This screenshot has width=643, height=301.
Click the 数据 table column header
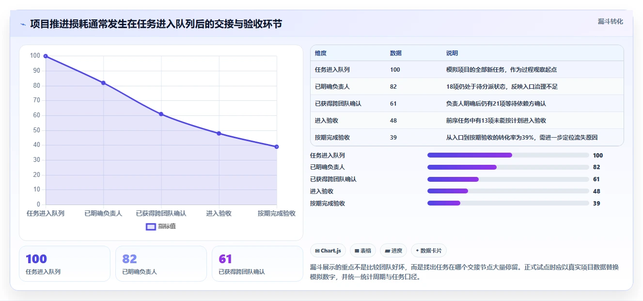[x=396, y=53]
